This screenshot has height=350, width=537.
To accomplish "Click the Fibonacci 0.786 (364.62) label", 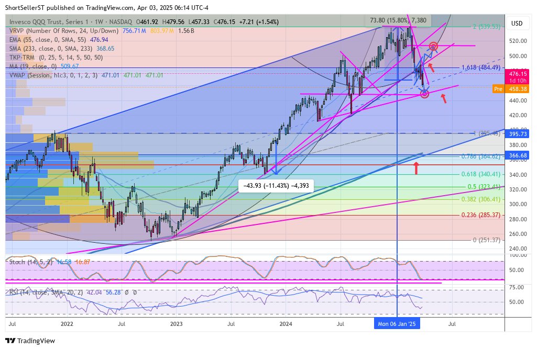I will pos(481,156).
